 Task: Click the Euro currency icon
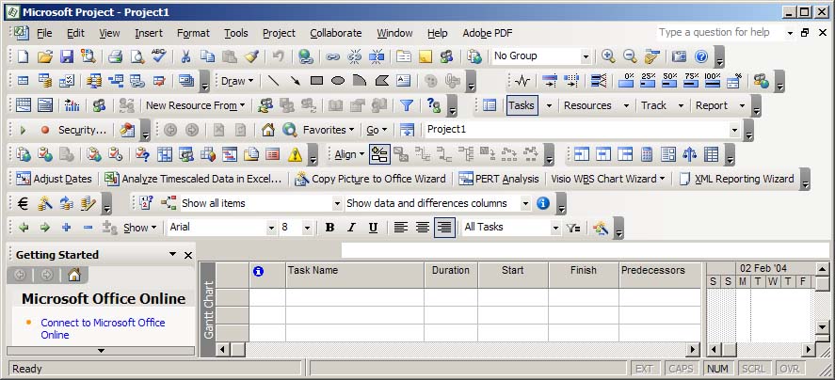[x=23, y=203]
